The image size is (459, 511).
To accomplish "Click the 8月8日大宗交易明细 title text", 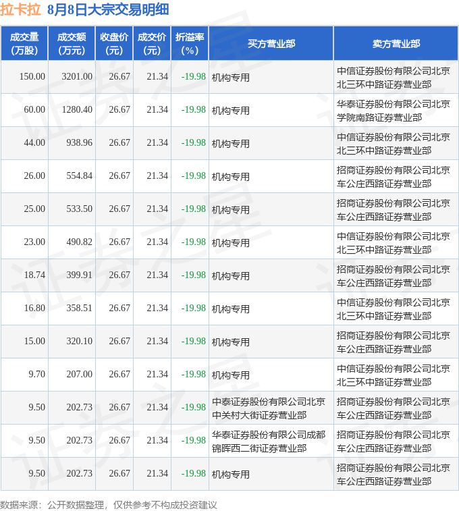I will (x=108, y=9).
